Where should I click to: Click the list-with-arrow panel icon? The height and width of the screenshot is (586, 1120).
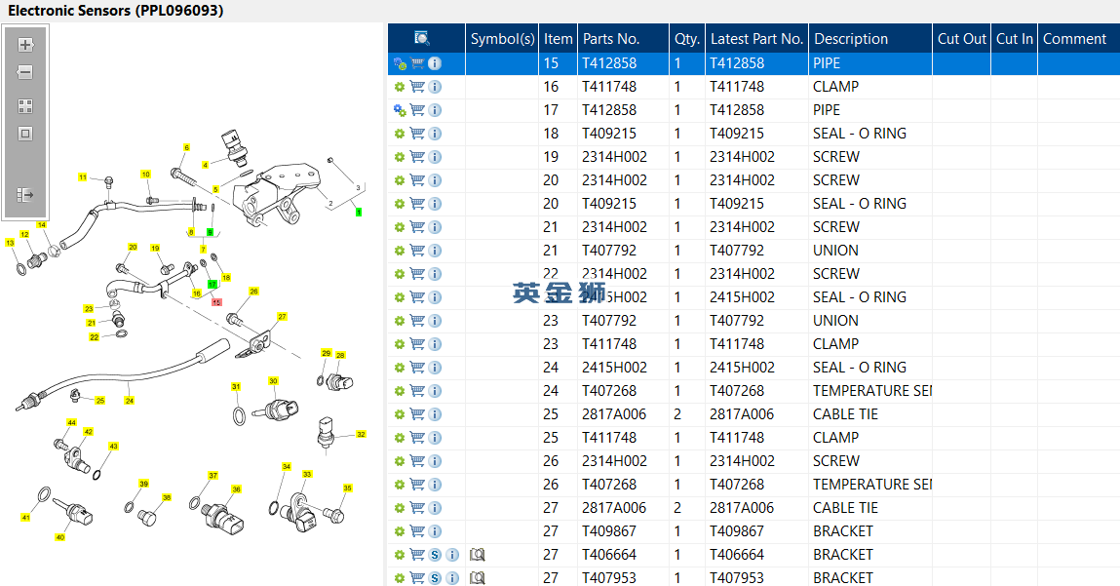coord(25,194)
